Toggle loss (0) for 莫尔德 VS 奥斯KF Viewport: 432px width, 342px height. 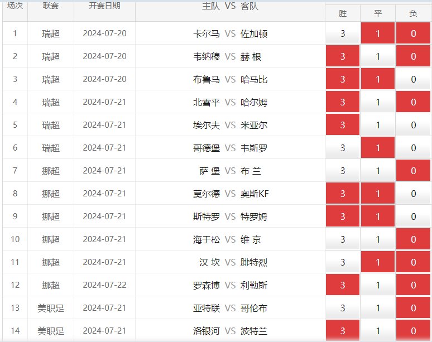click(413, 193)
